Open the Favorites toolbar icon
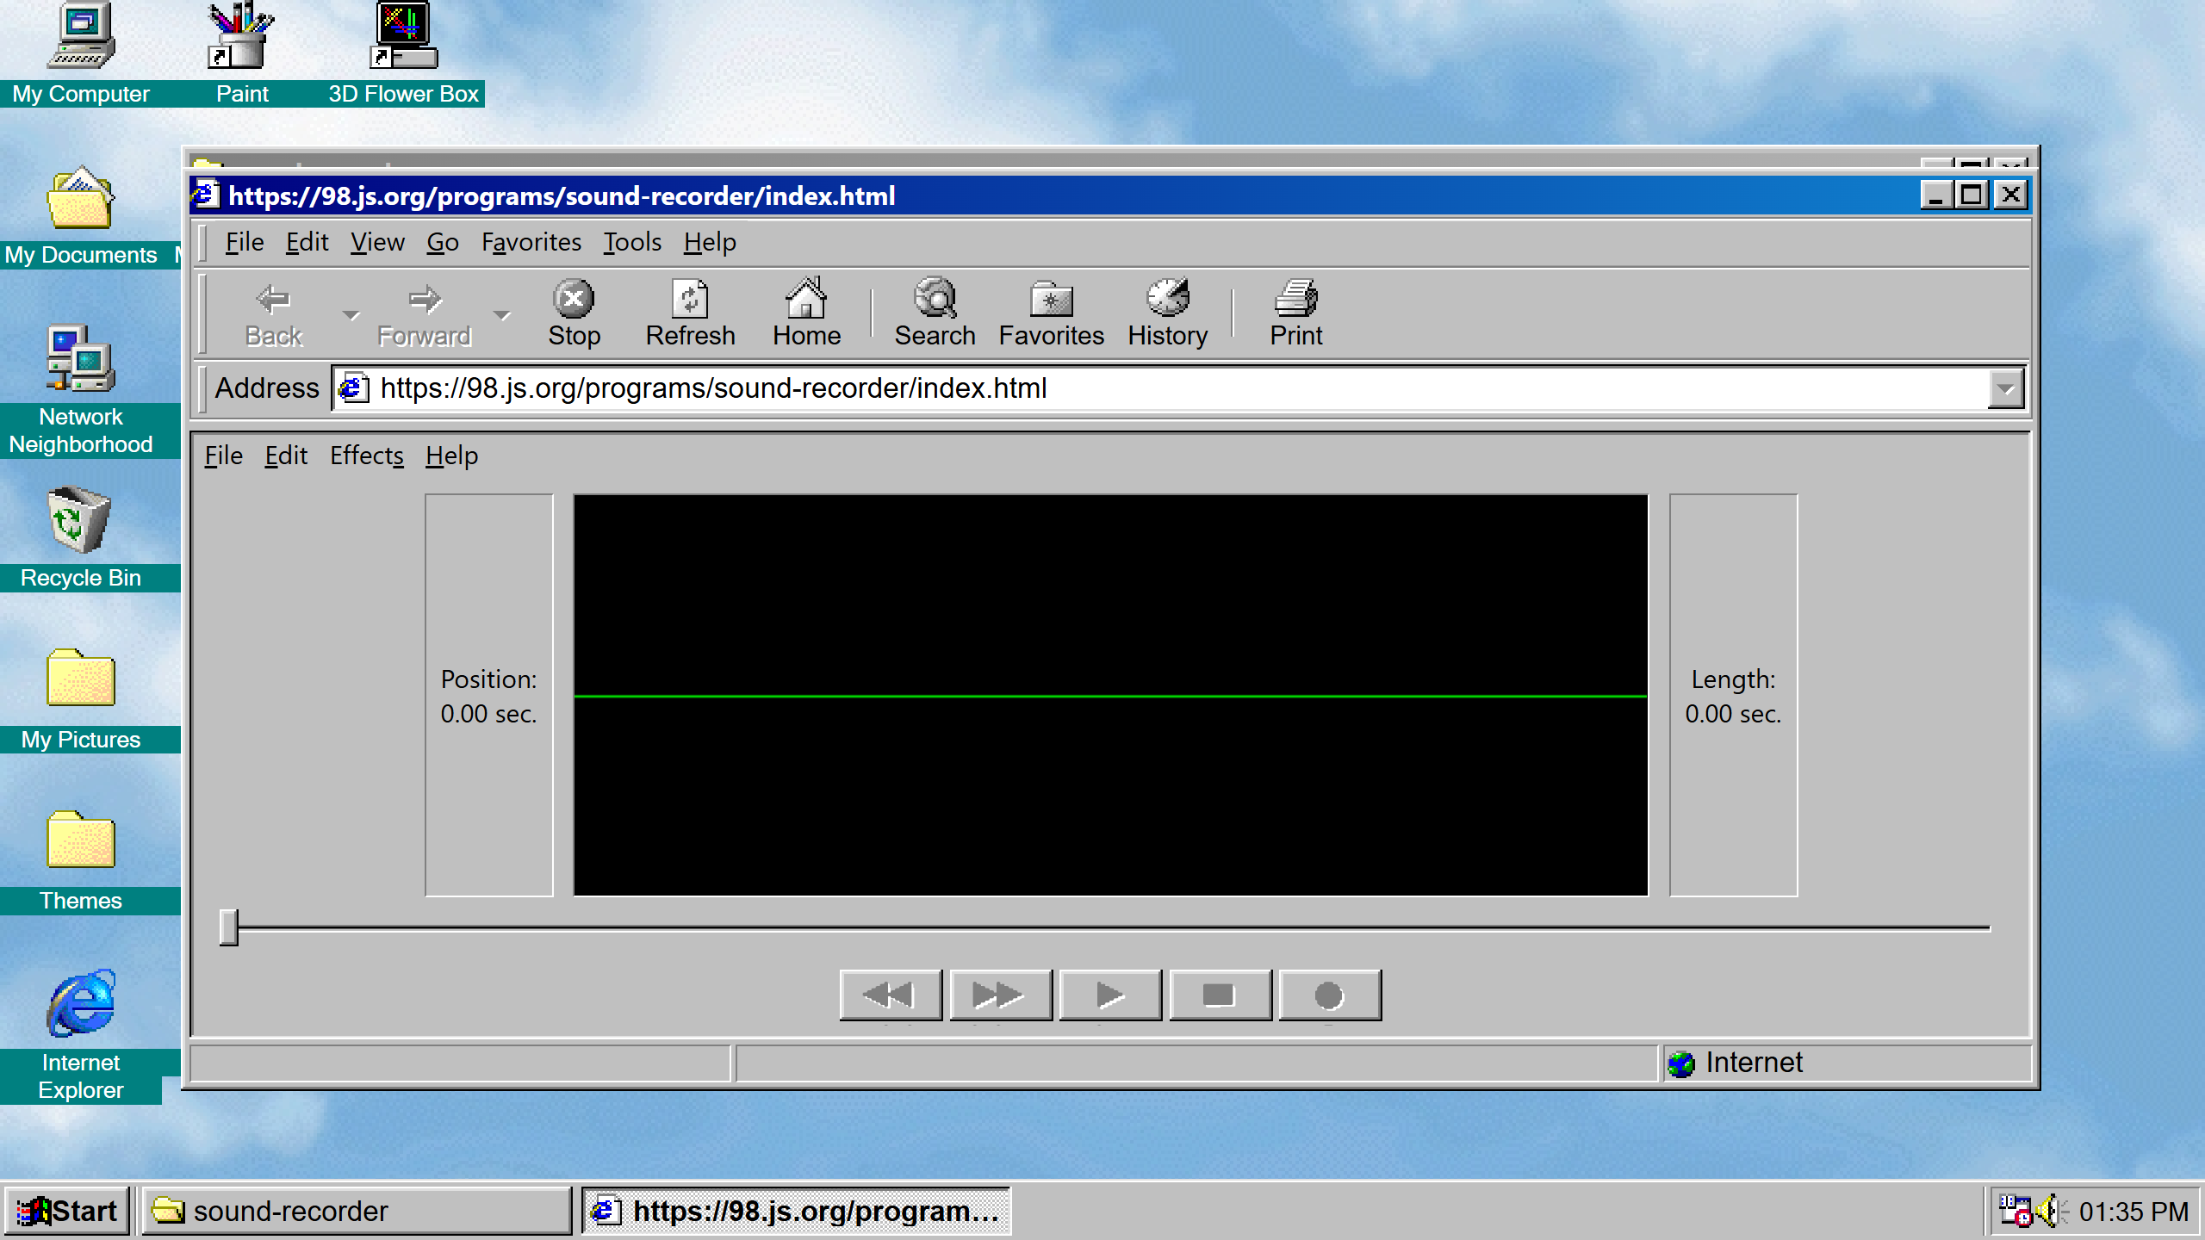2205x1240 pixels. pyautogui.click(x=1051, y=313)
